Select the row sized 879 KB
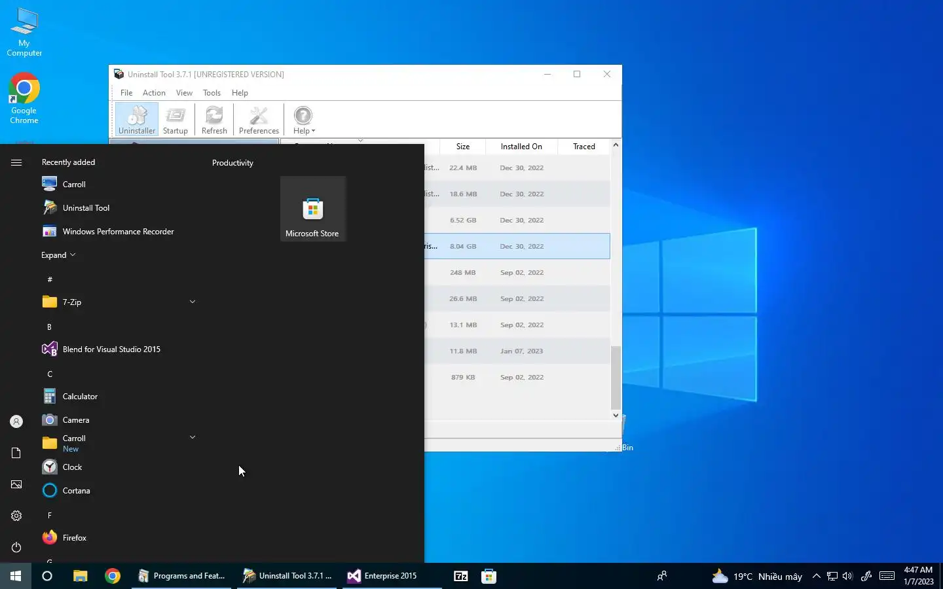This screenshot has height=589, width=943. coord(517,378)
